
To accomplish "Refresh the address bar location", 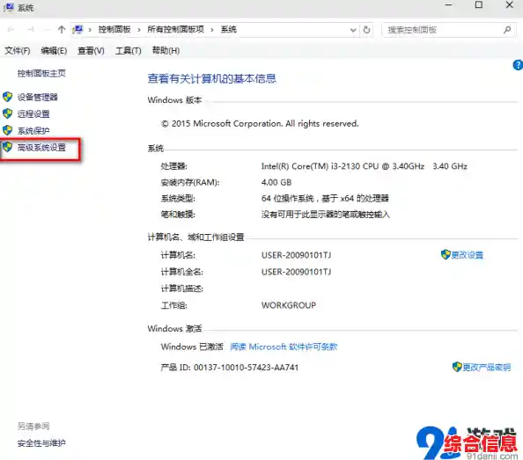I will [x=366, y=30].
